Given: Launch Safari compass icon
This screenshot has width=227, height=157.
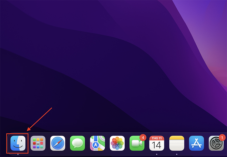Looking at the screenshot, I should tap(58, 143).
